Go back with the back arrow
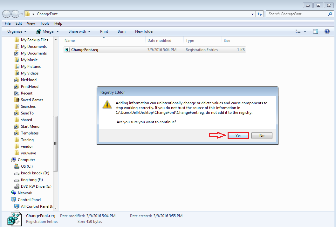 coord(6,14)
